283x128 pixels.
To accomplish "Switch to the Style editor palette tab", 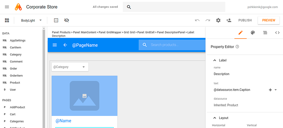I will (x=253, y=33).
